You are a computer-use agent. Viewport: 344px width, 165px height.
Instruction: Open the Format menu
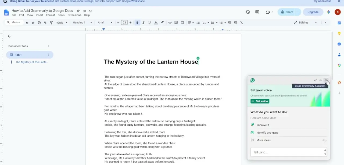(51, 15)
